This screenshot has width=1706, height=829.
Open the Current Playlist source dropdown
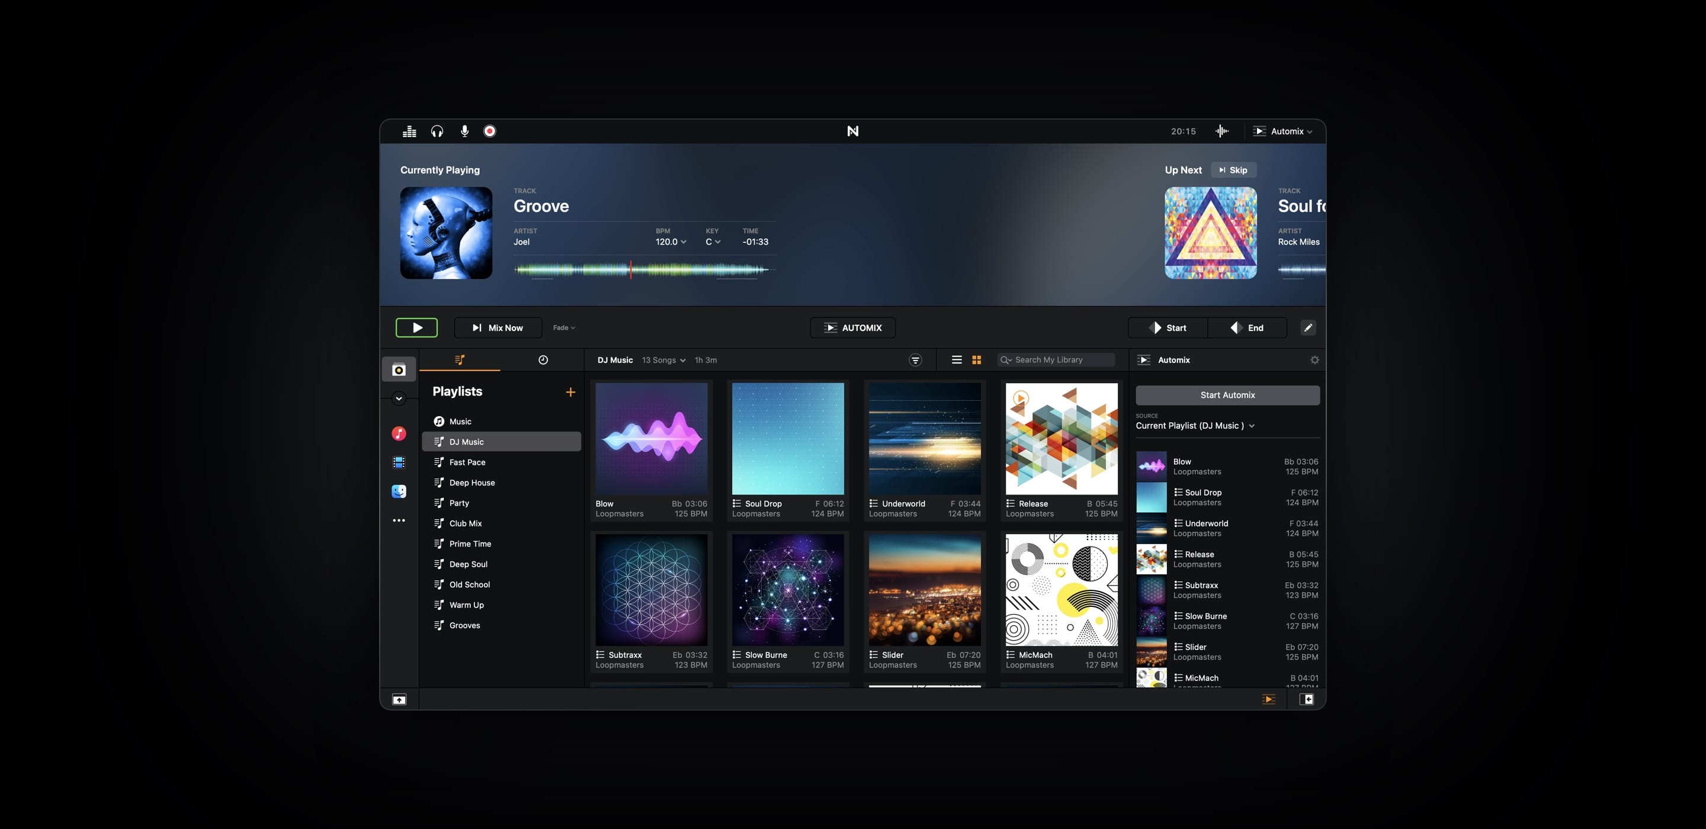[x=1195, y=426]
